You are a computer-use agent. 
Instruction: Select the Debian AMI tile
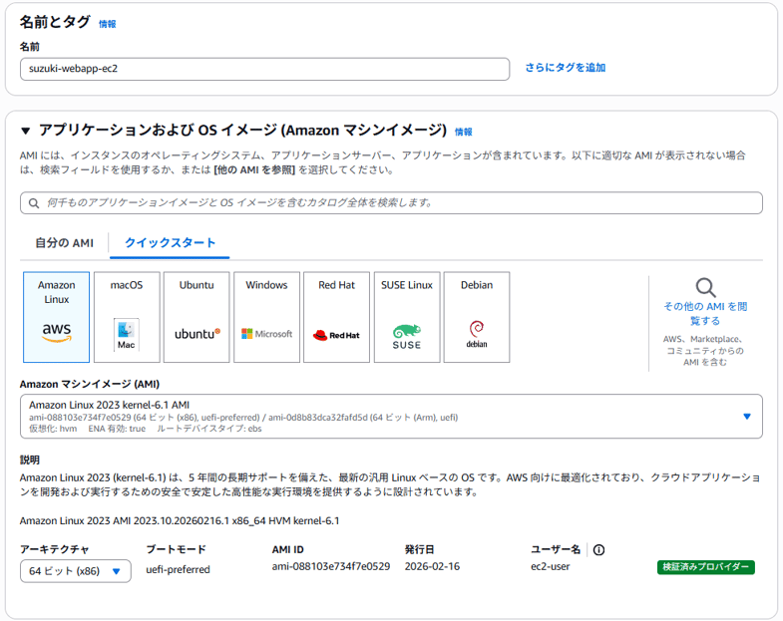tap(477, 317)
